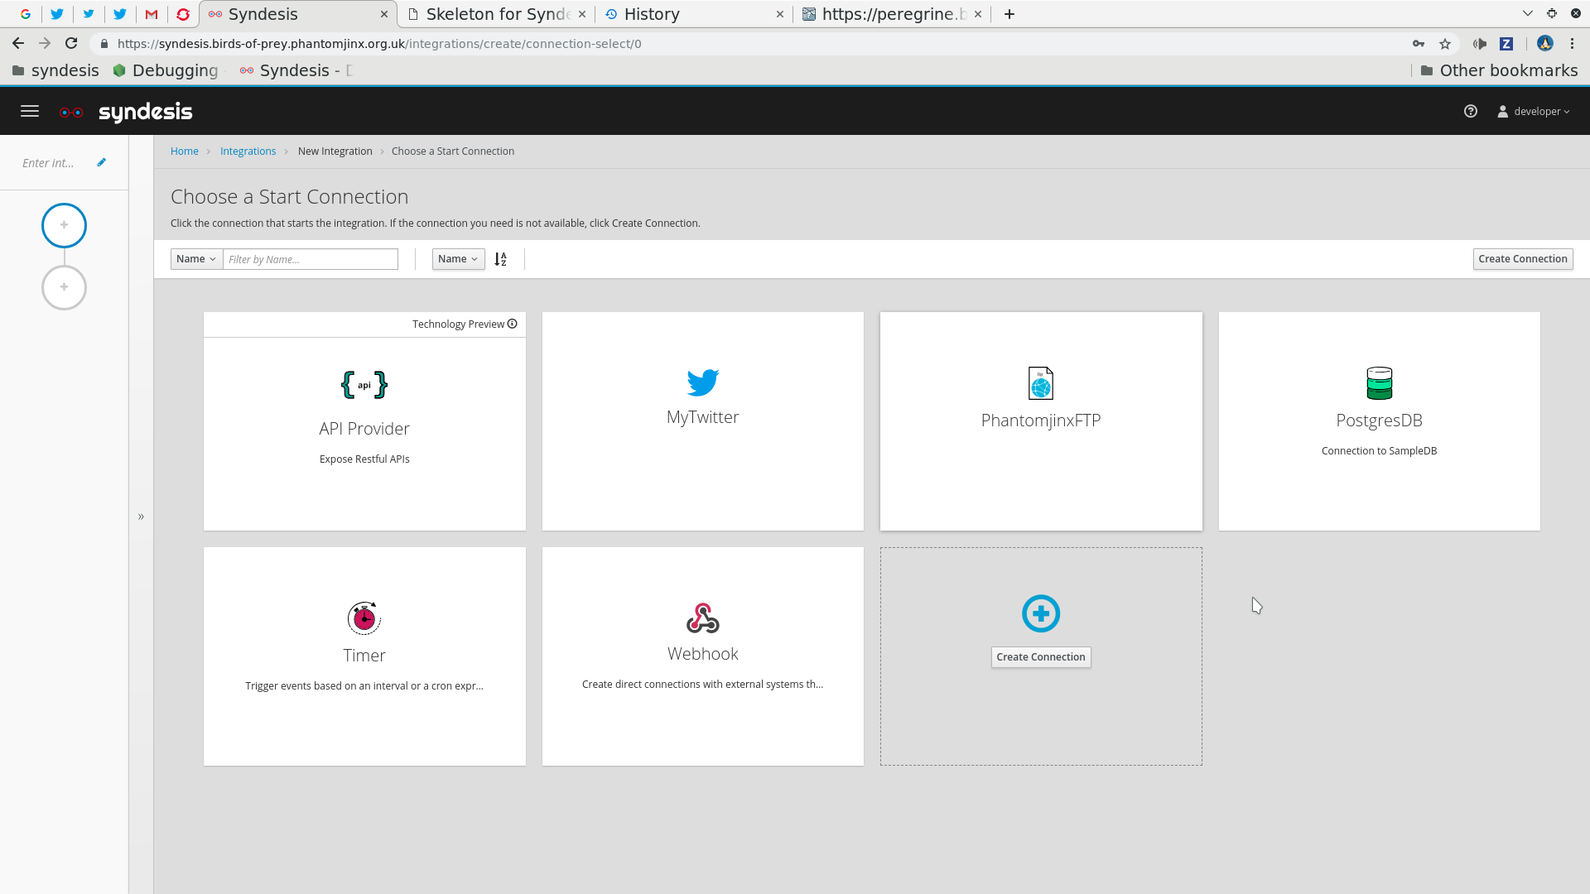The height and width of the screenshot is (894, 1590).
Task: Click the browser forward arrow
Action: coord(45,43)
